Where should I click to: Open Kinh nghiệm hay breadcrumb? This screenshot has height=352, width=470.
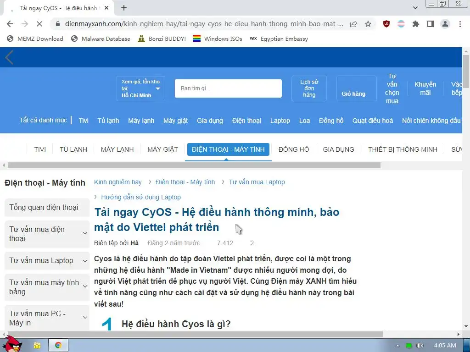coord(118,182)
